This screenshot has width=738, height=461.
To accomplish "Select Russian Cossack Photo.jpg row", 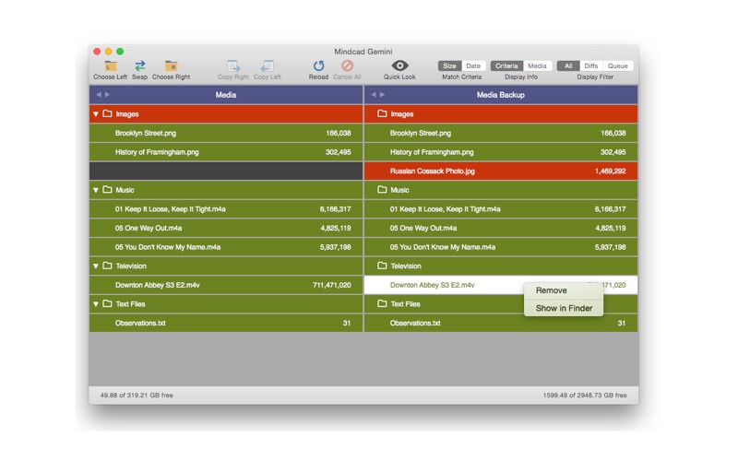I will (501, 171).
